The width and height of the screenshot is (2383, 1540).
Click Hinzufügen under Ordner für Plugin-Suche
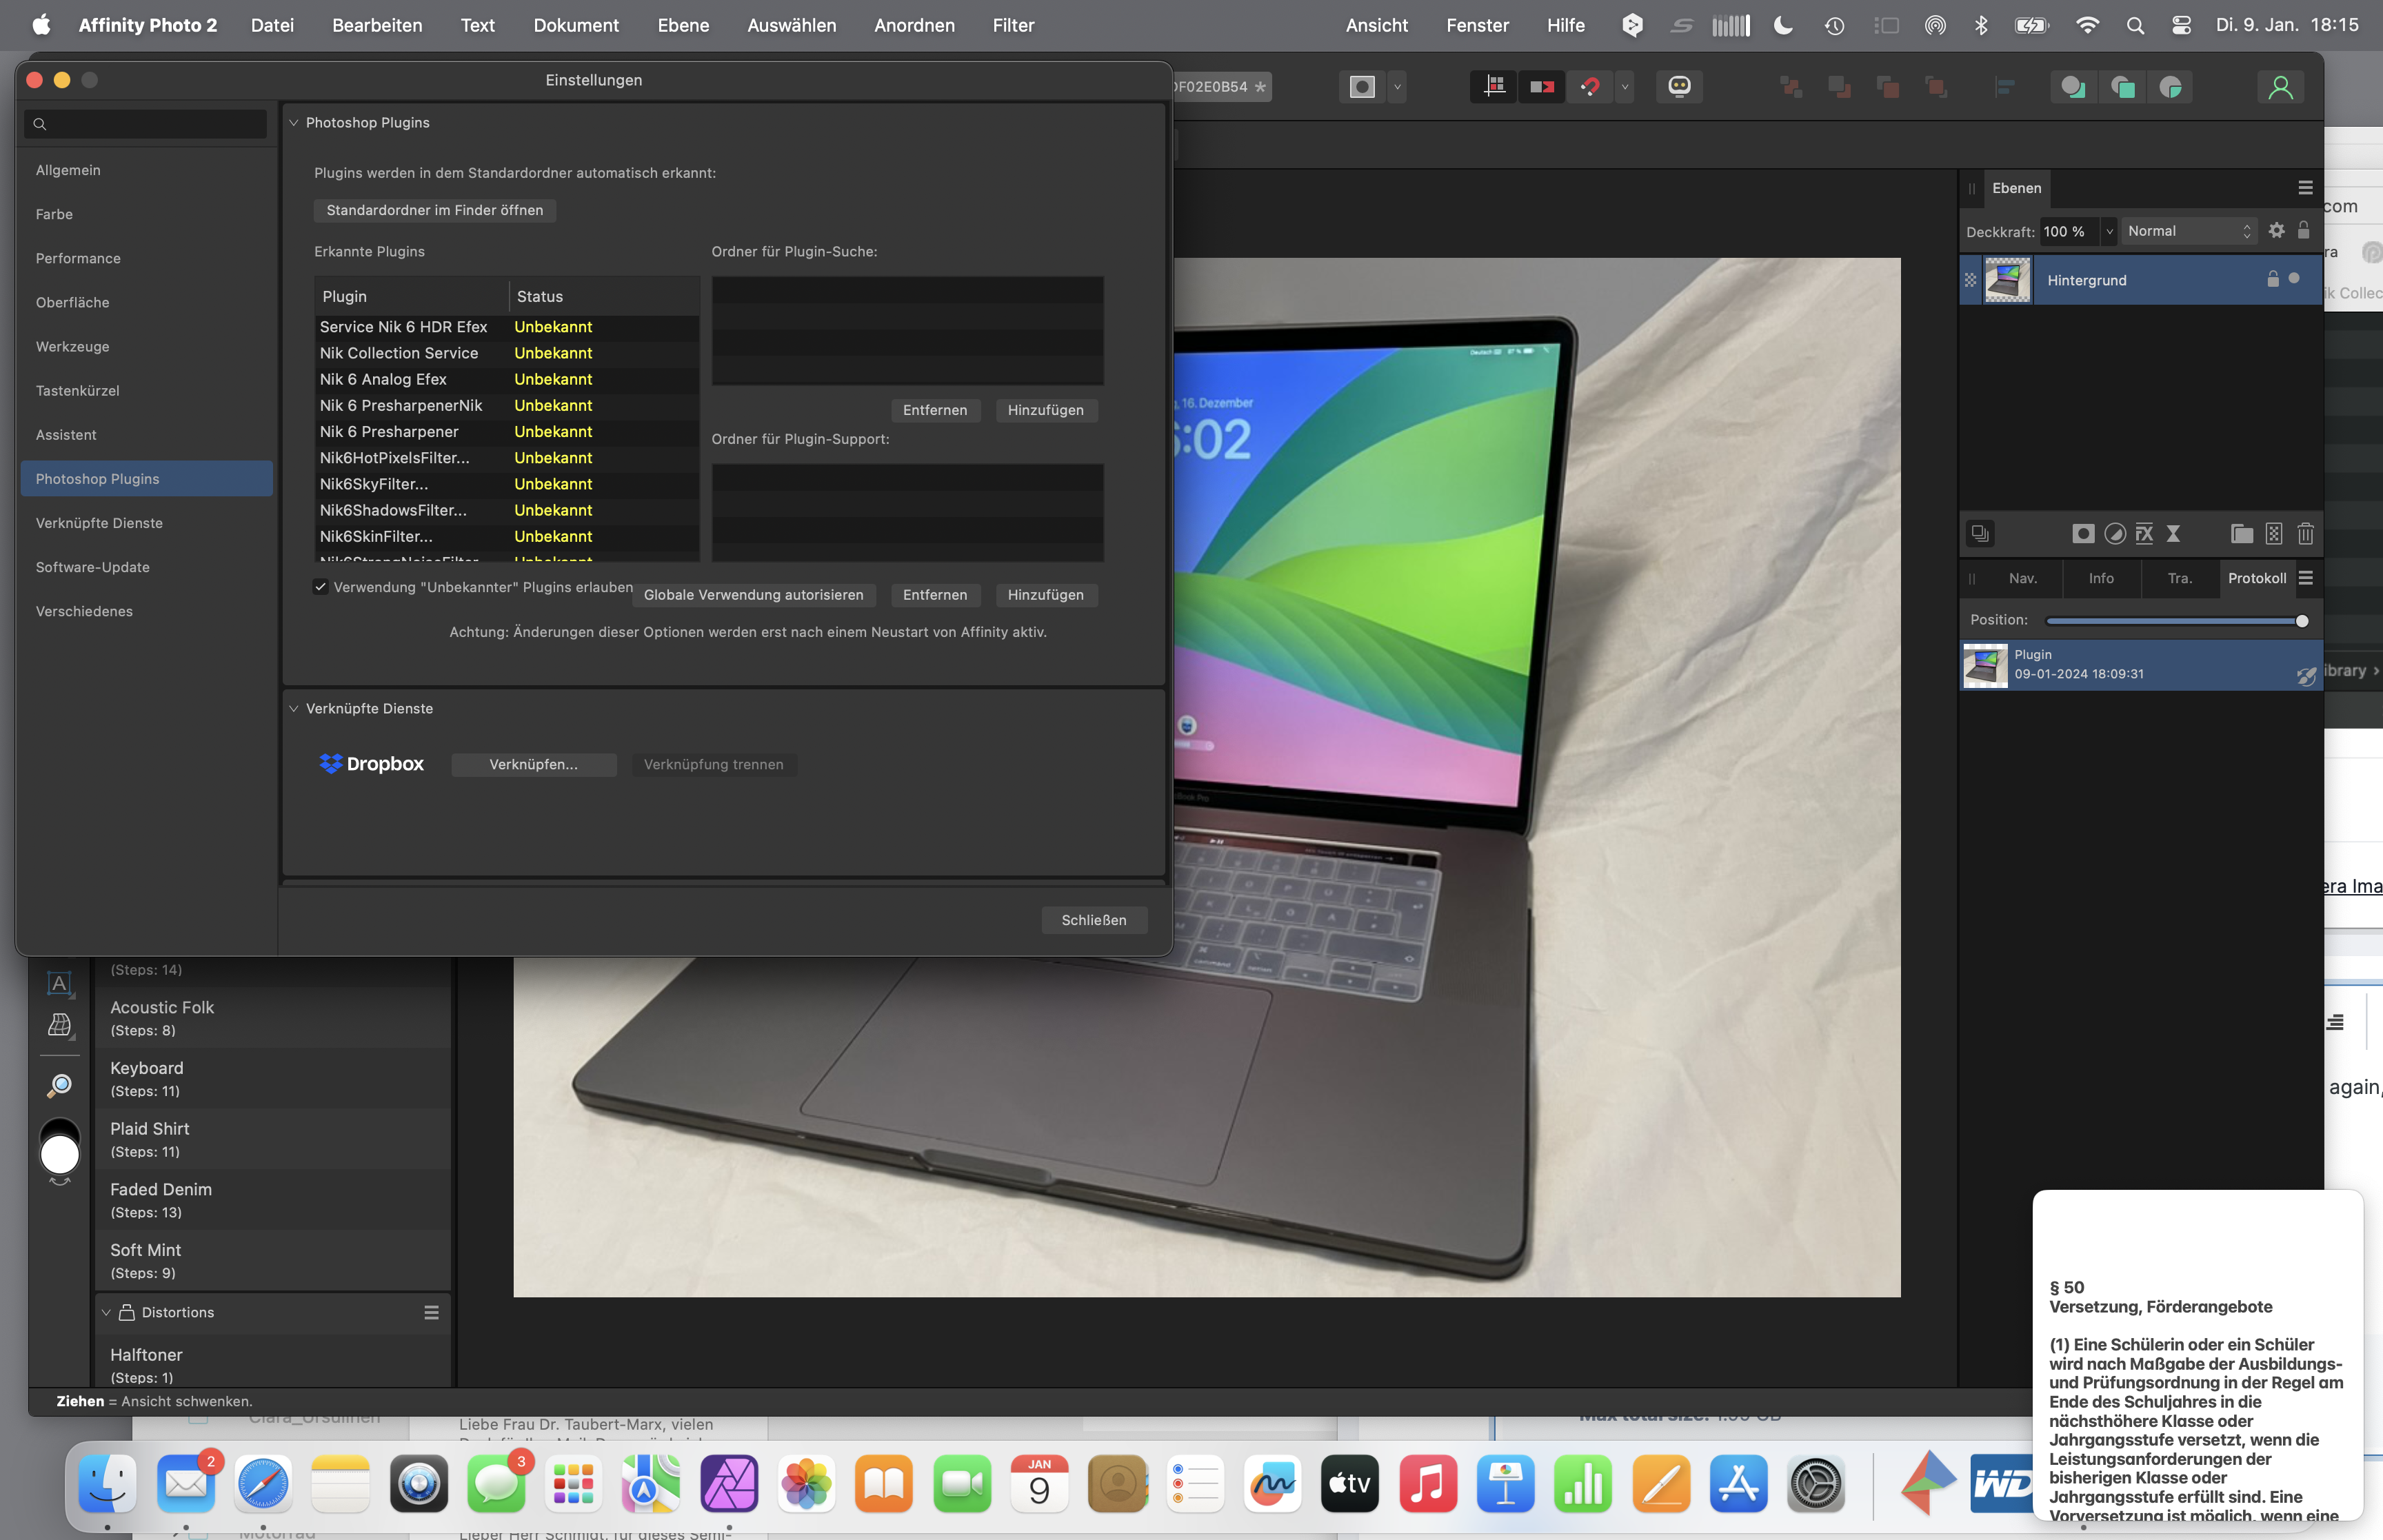[x=1045, y=410]
